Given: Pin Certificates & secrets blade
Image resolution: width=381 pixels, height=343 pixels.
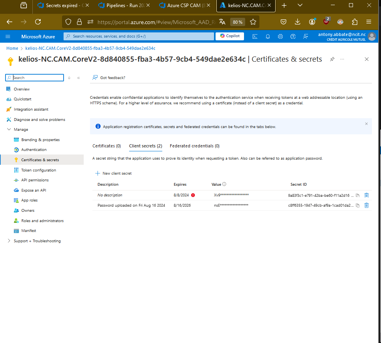Looking at the screenshot, I should click(x=332, y=59).
